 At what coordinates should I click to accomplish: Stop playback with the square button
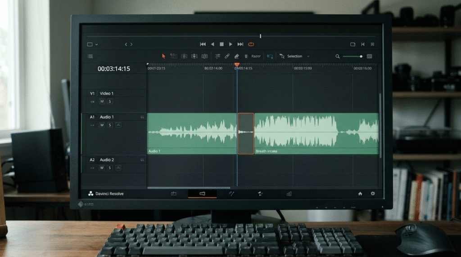221,44
